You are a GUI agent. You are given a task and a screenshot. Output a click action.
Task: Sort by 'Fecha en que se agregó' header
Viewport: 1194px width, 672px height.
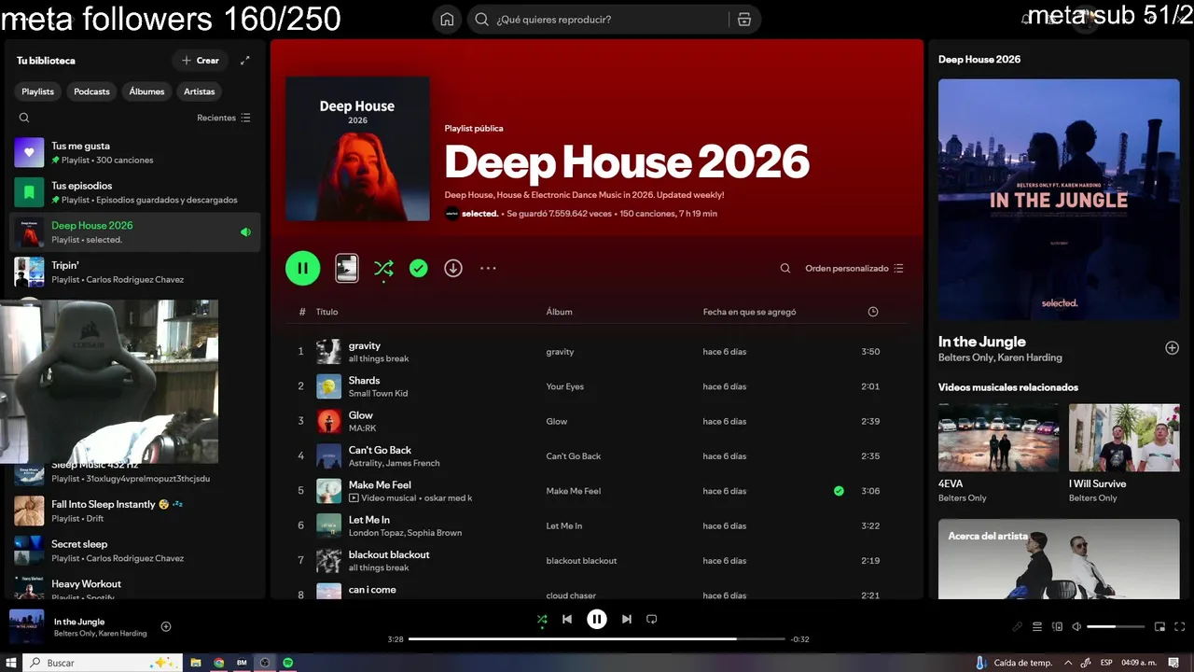[x=749, y=312]
